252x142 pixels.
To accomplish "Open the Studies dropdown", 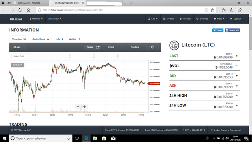I will 137,47.
